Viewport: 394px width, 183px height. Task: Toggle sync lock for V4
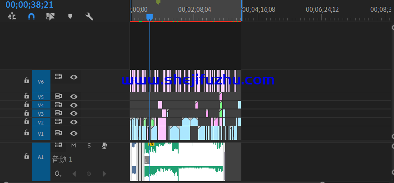[59, 105]
